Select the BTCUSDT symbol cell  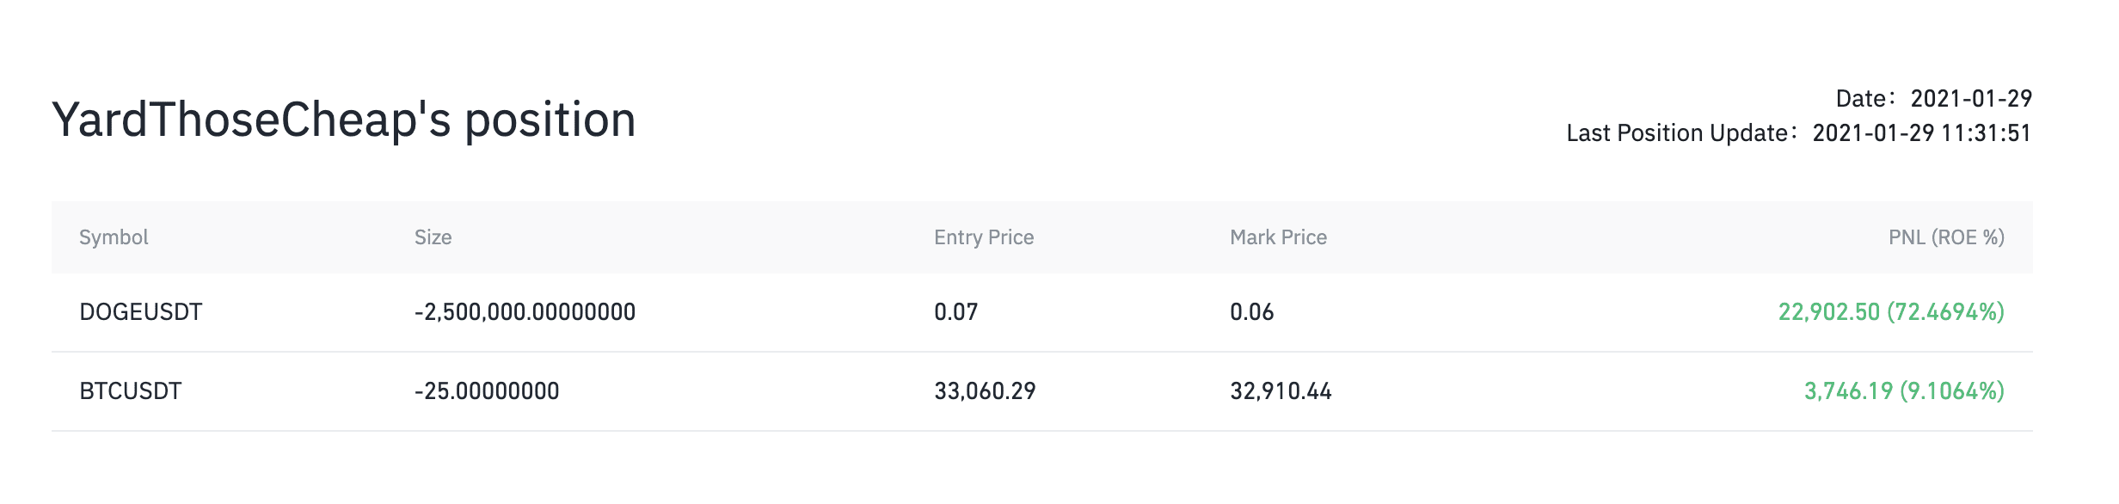coord(131,391)
